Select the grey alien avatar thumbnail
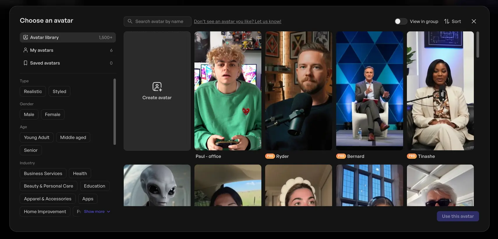This screenshot has height=239, width=498. (157, 185)
